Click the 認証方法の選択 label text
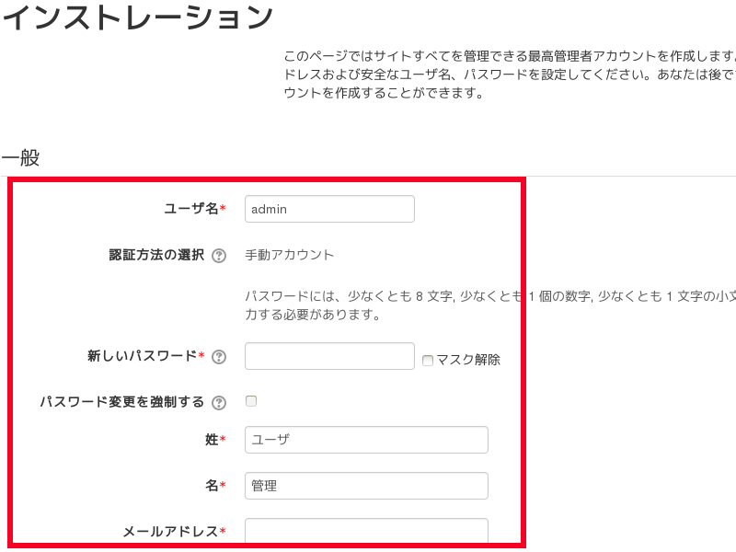Screen dimensions: 736x552 point(156,255)
